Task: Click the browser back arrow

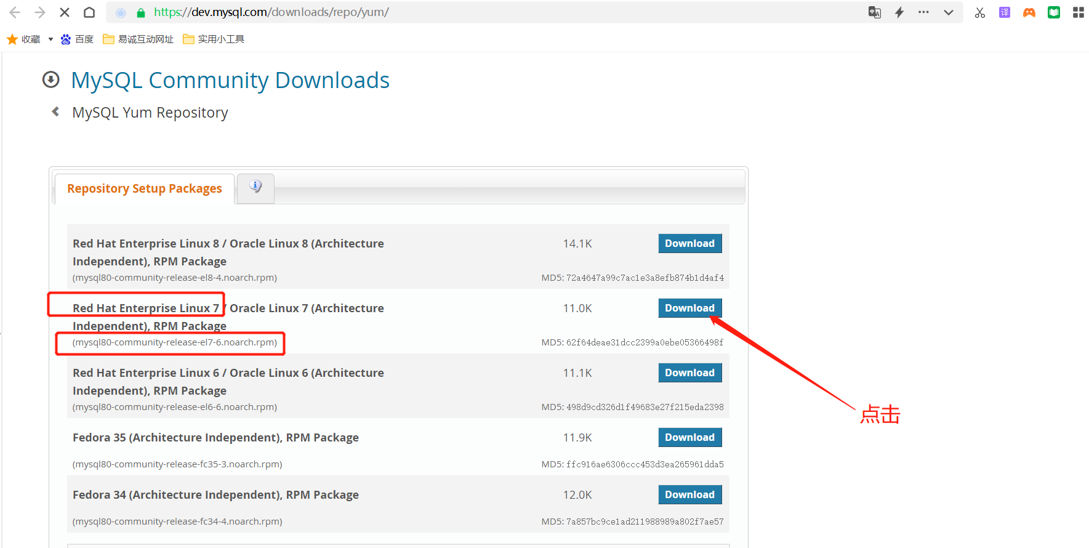Action: 15,12
